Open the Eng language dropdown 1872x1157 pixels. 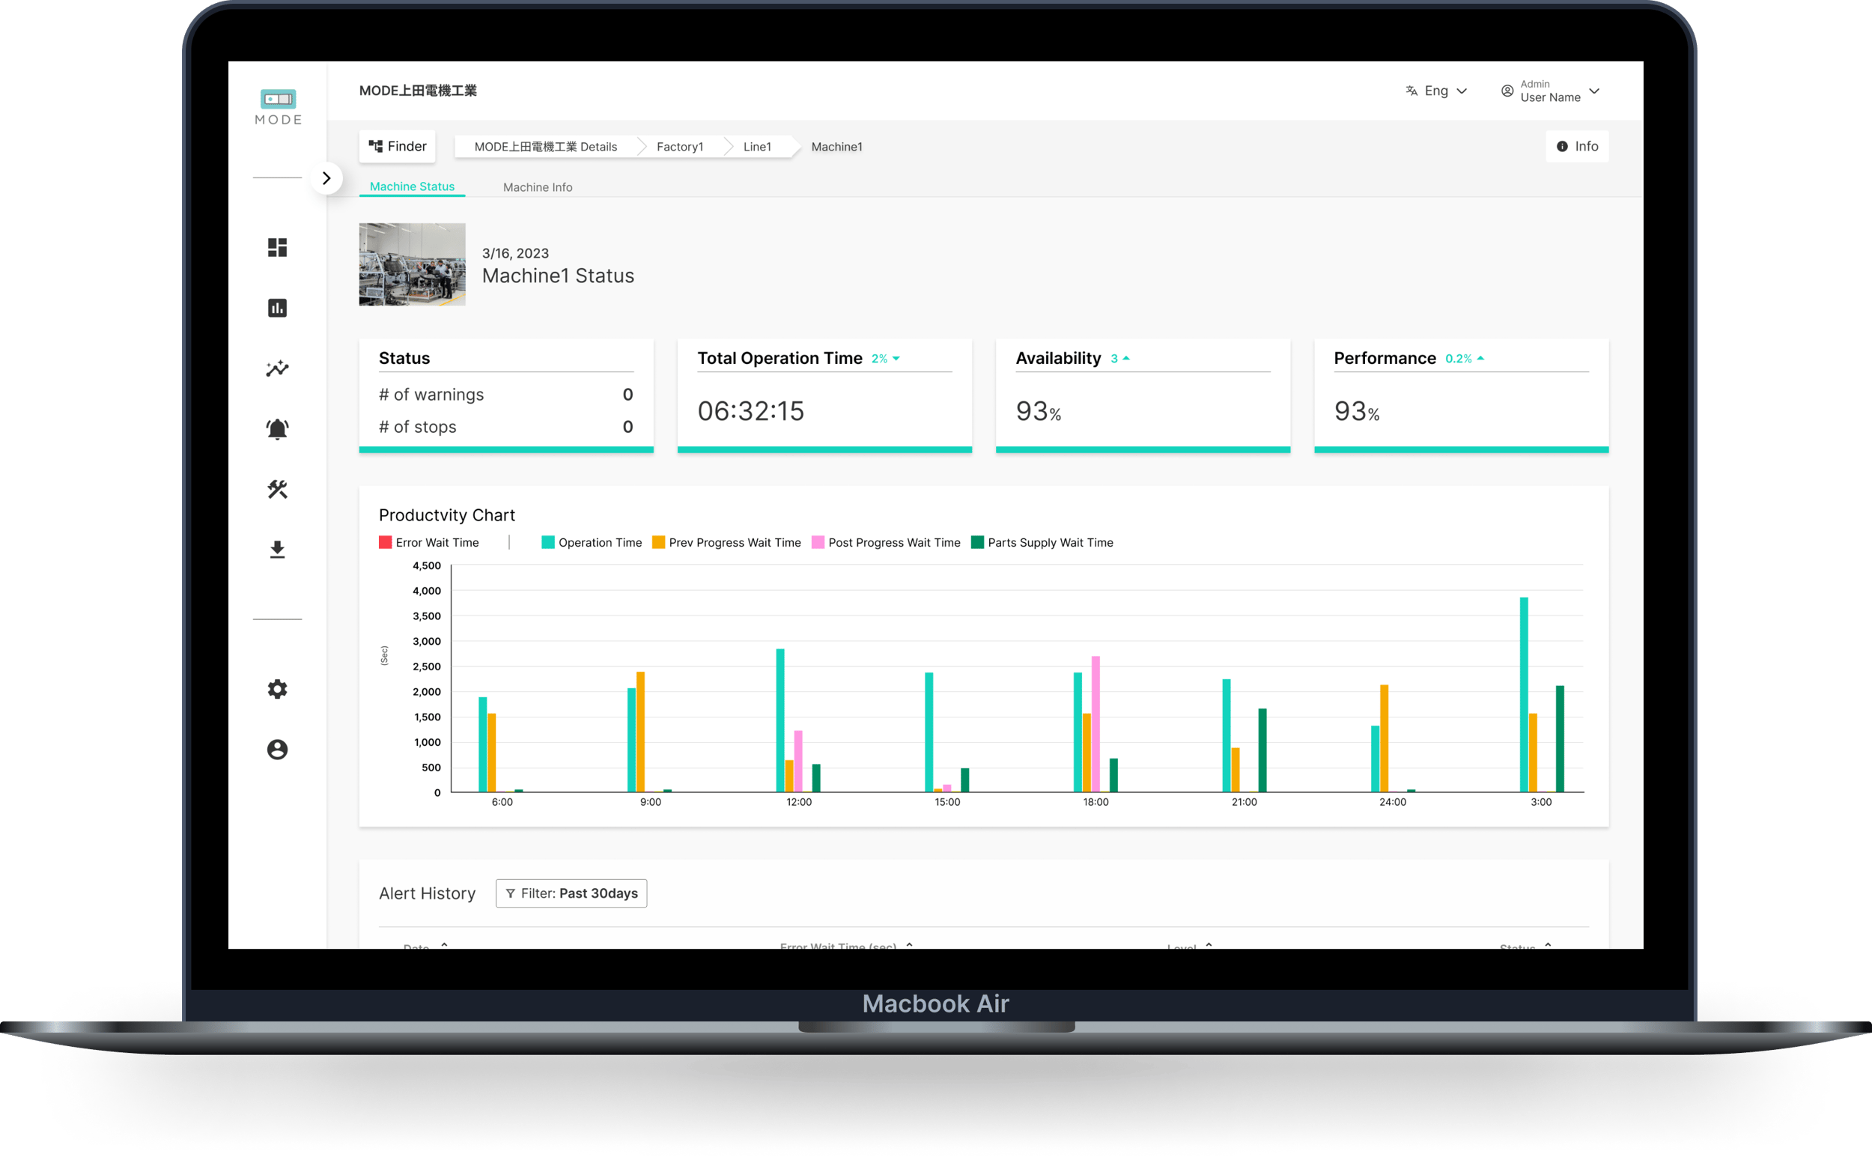(1437, 91)
